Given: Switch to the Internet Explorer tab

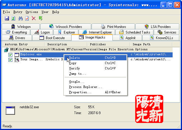Looking at the screenshot, I should 97,32.
